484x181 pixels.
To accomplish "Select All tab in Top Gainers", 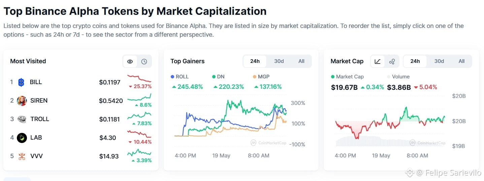I will pos(301,61).
